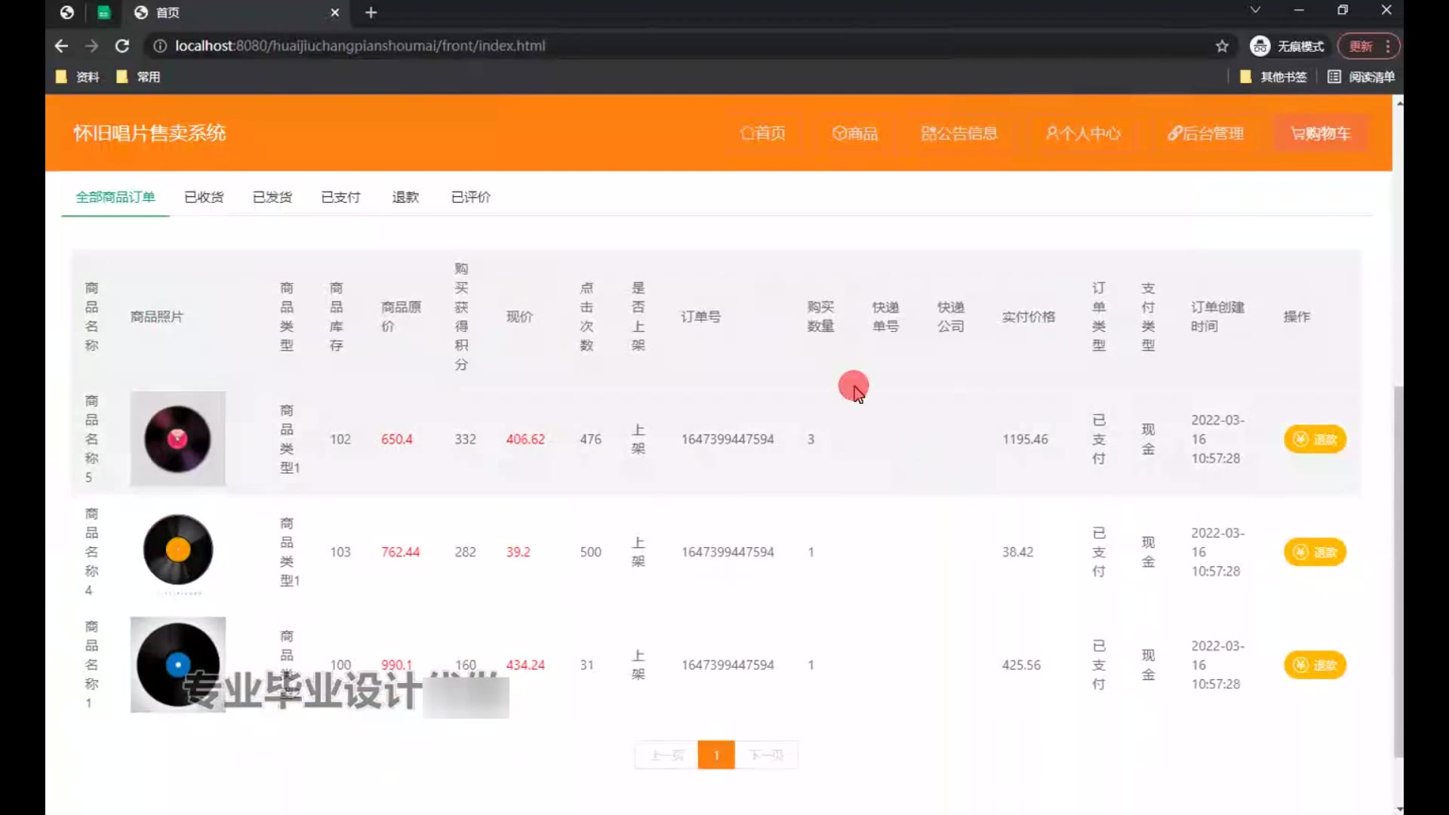This screenshot has width=1449, height=815.
Task: Expand the tab search chevron
Action: (1255, 11)
